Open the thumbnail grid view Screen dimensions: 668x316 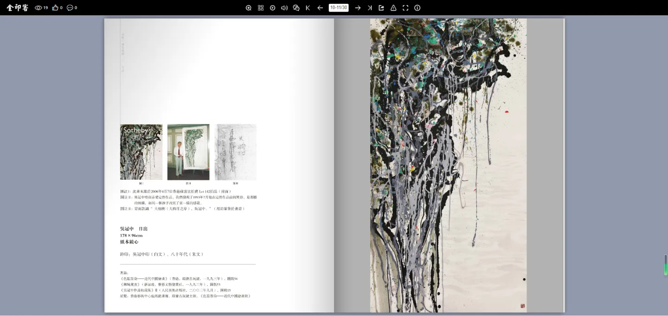click(x=261, y=8)
